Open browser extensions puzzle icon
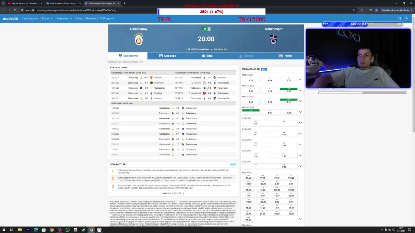 point(362,10)
